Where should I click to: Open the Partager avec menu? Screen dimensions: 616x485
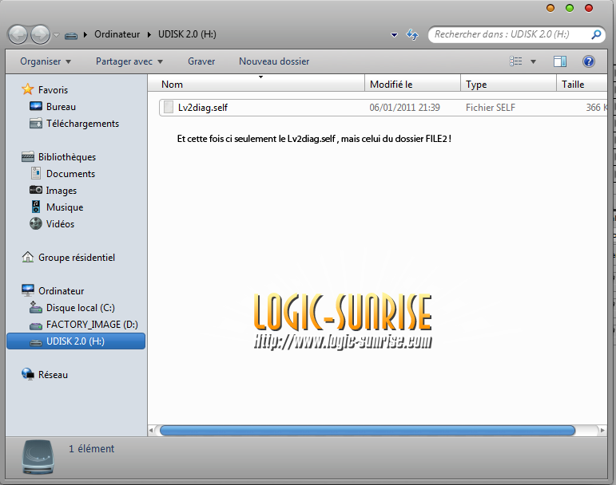129,61
